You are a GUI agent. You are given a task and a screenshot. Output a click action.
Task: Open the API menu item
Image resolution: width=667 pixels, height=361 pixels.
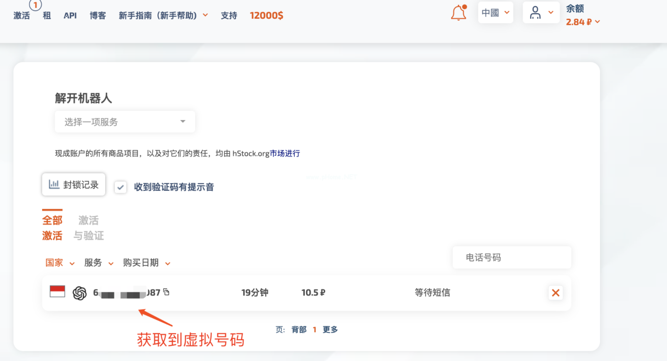tap(70, 16)
